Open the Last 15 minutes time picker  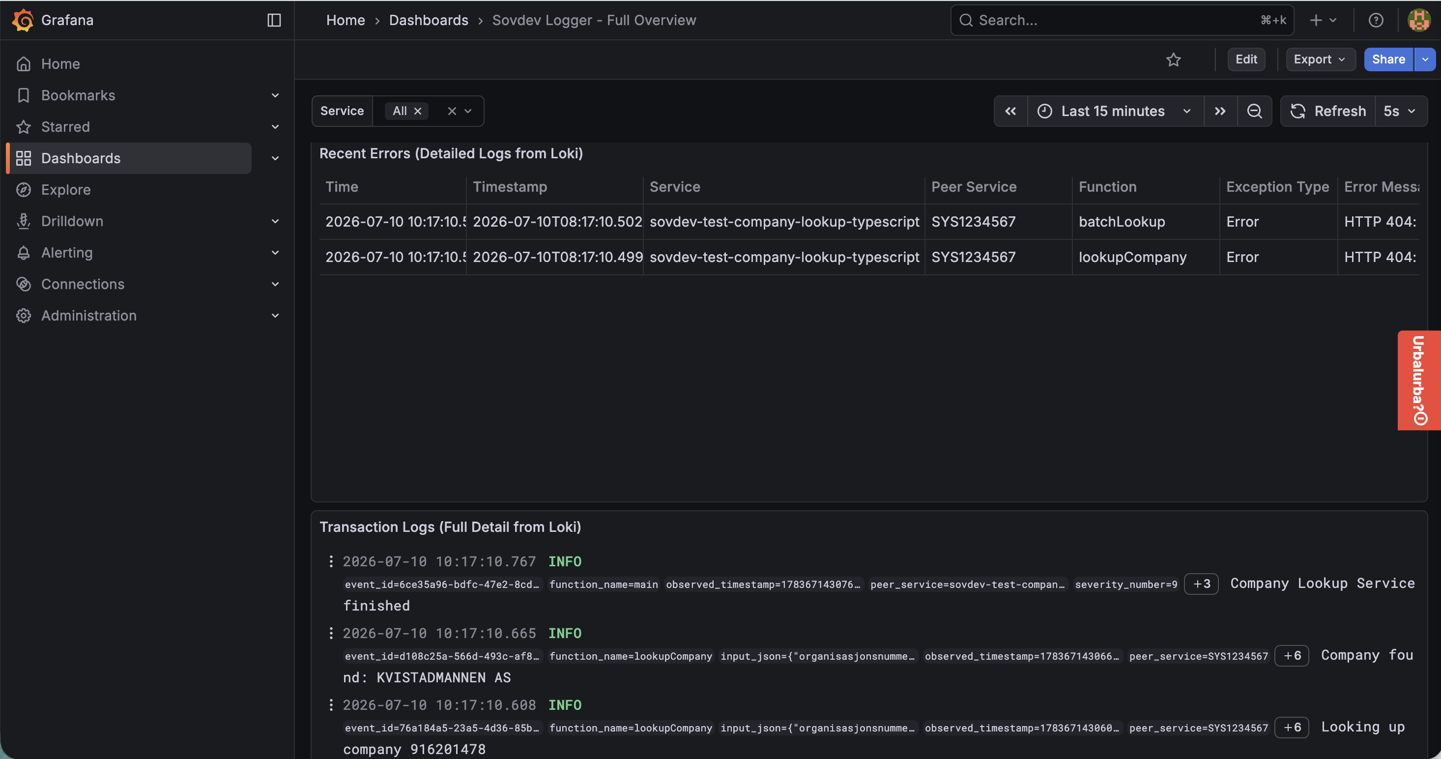1115,111
